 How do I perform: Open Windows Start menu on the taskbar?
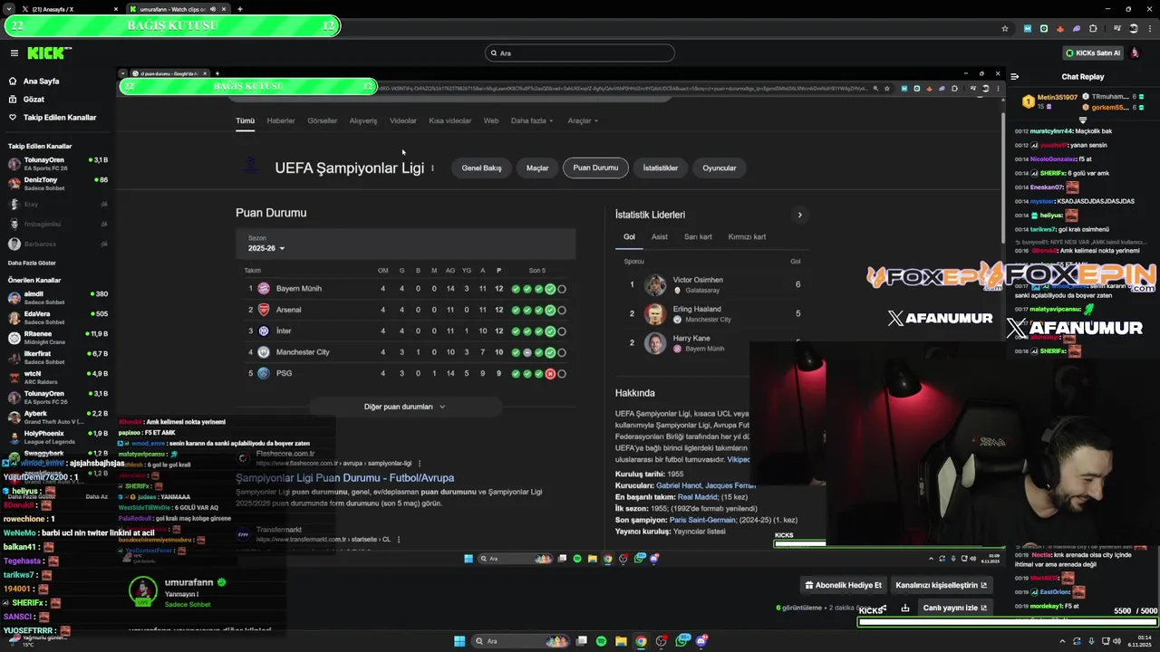pyautogui.click(x=459, y=641)
